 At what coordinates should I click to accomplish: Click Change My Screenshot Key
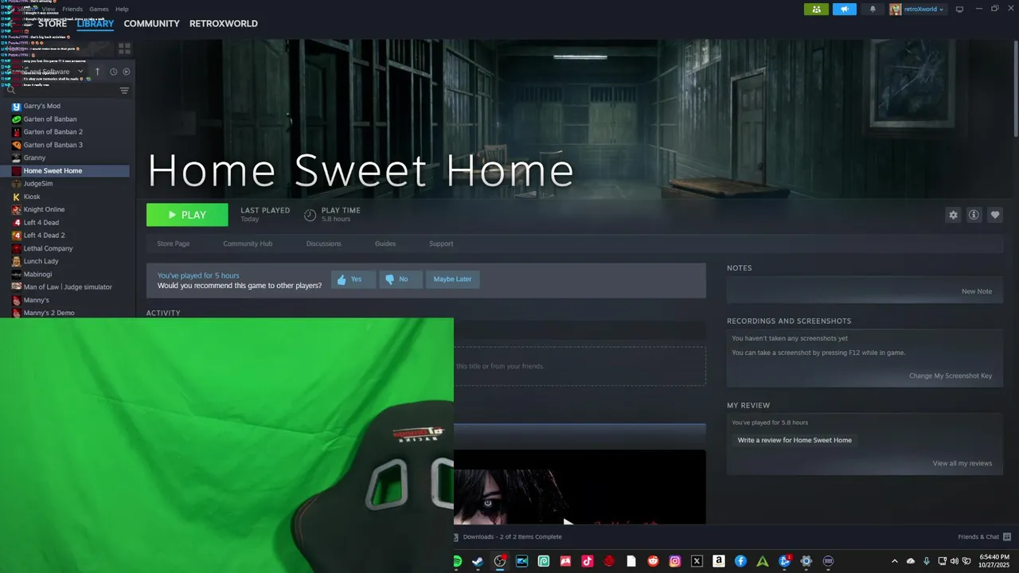(951, 376)
